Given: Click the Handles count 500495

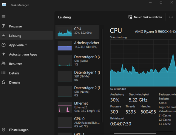Looking at the screenshot, I should [x=148, y=112].
